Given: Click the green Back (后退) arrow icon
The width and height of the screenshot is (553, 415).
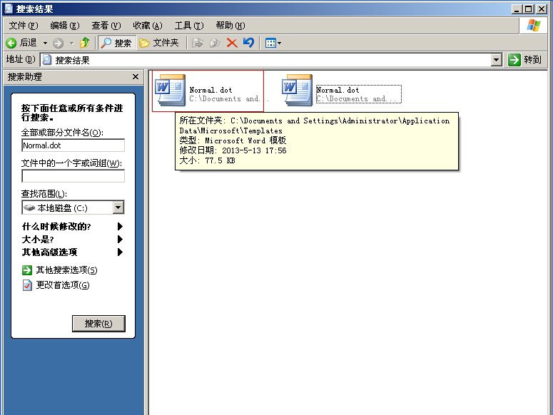Looking at the screenshot, I should (11, 43).
